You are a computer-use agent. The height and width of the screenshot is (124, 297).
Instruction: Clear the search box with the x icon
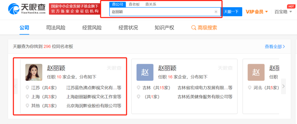(x=216, y=12)
